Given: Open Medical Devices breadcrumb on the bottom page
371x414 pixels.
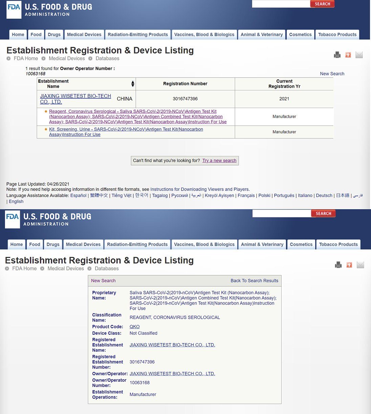Looking at the screenshot, I should tap(66, 268).
